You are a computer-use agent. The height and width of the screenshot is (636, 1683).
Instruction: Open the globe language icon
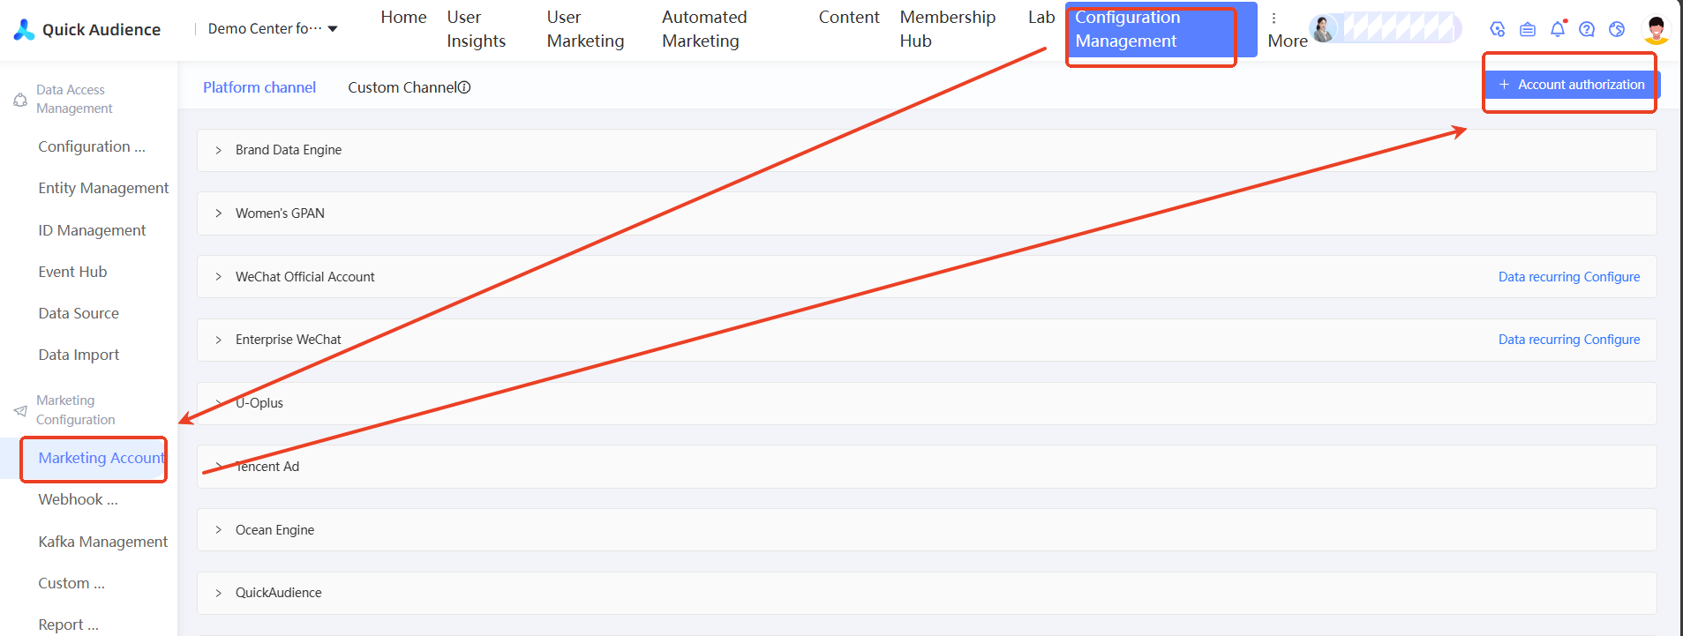pos(1617,29)
